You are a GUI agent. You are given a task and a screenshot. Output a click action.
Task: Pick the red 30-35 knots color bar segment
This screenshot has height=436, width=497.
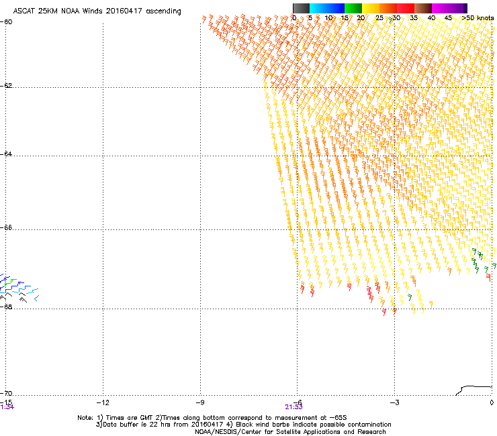(x=406, y=8)
